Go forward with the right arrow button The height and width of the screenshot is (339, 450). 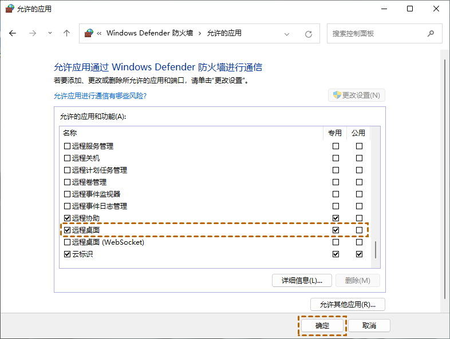(x=33, y=33)
